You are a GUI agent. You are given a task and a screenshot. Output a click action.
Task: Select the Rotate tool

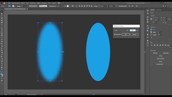[2, 37]
